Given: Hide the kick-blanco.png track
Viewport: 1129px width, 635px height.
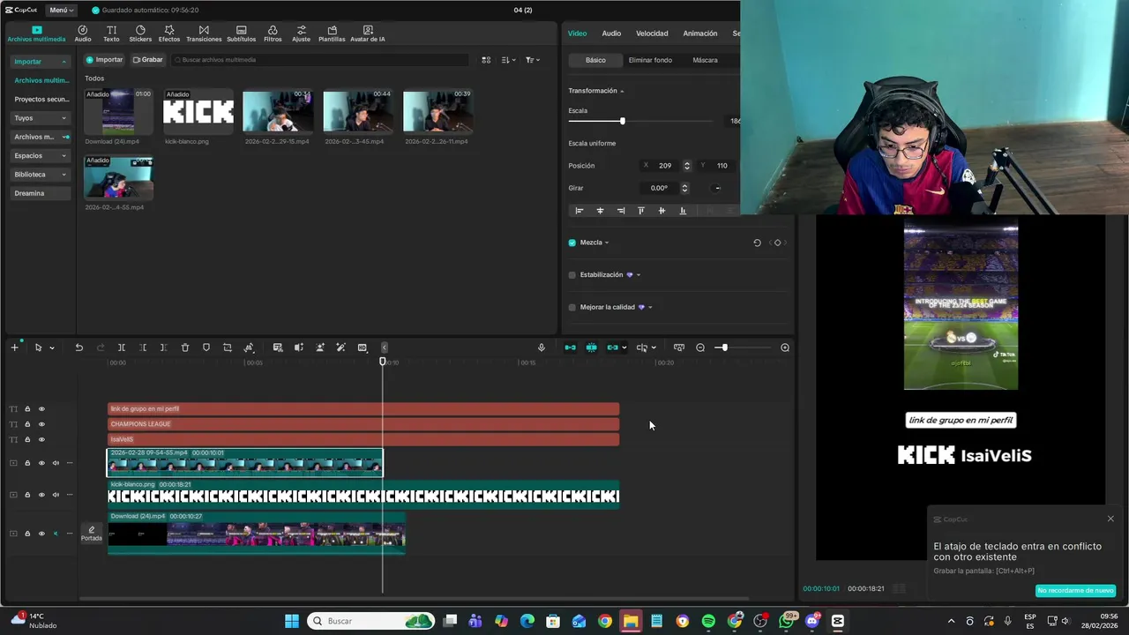Looking at the screenshot, I should pos(41,495).
